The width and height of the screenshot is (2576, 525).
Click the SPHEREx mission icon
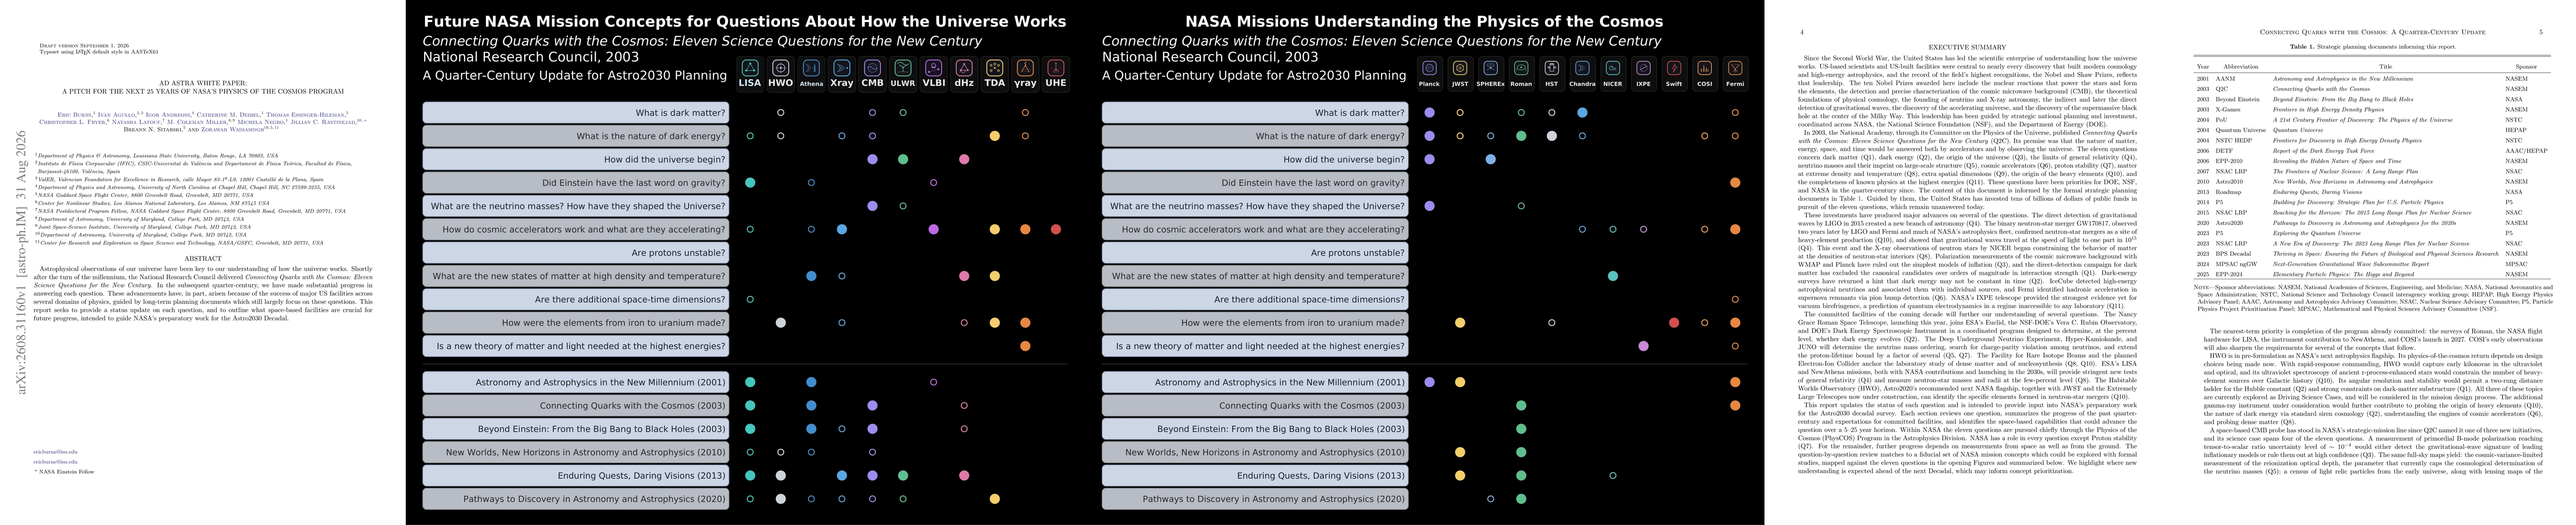point(1490,68)
